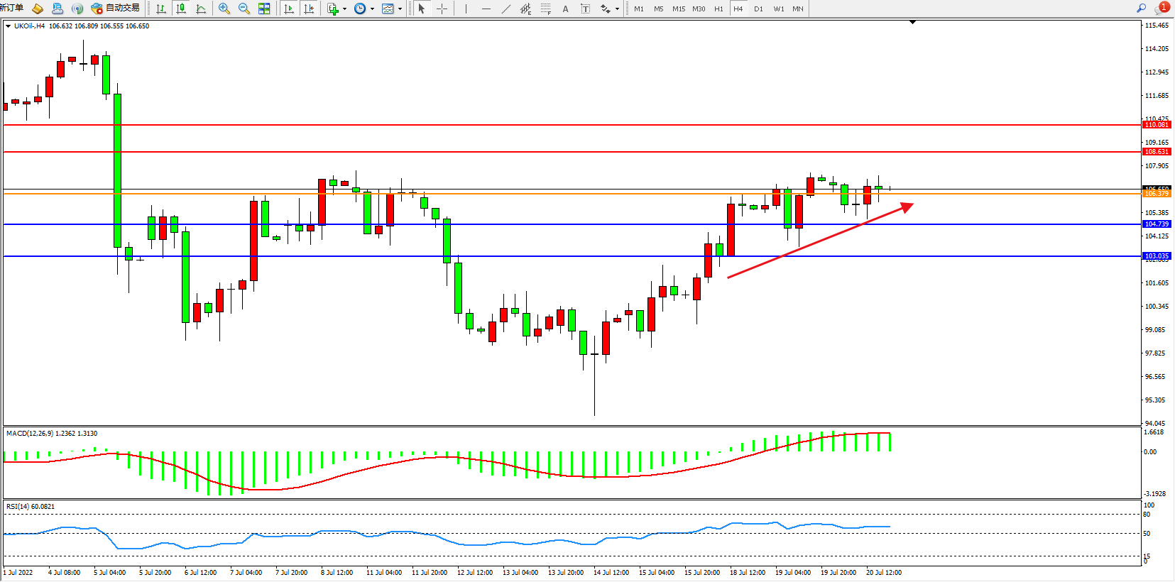Expand the Indicators list dropdown arrow

tap(344, 9)
